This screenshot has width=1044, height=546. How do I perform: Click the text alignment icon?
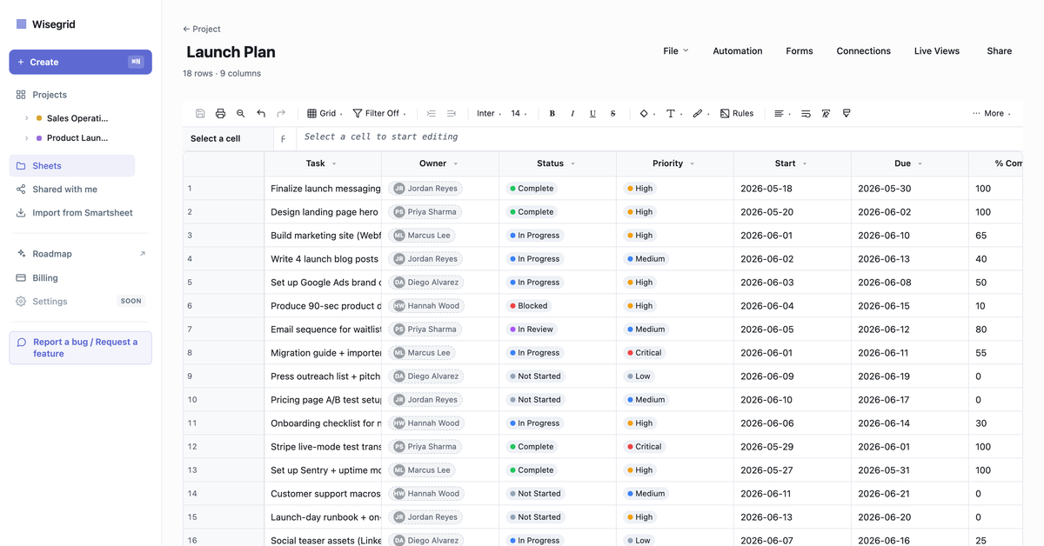[x=781, y=113]
